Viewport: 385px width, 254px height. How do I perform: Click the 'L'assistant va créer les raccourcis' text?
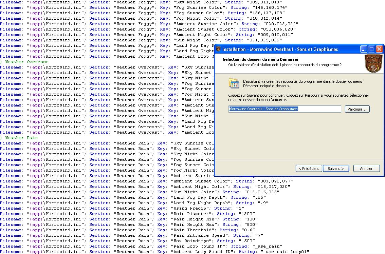pos(302,84)
